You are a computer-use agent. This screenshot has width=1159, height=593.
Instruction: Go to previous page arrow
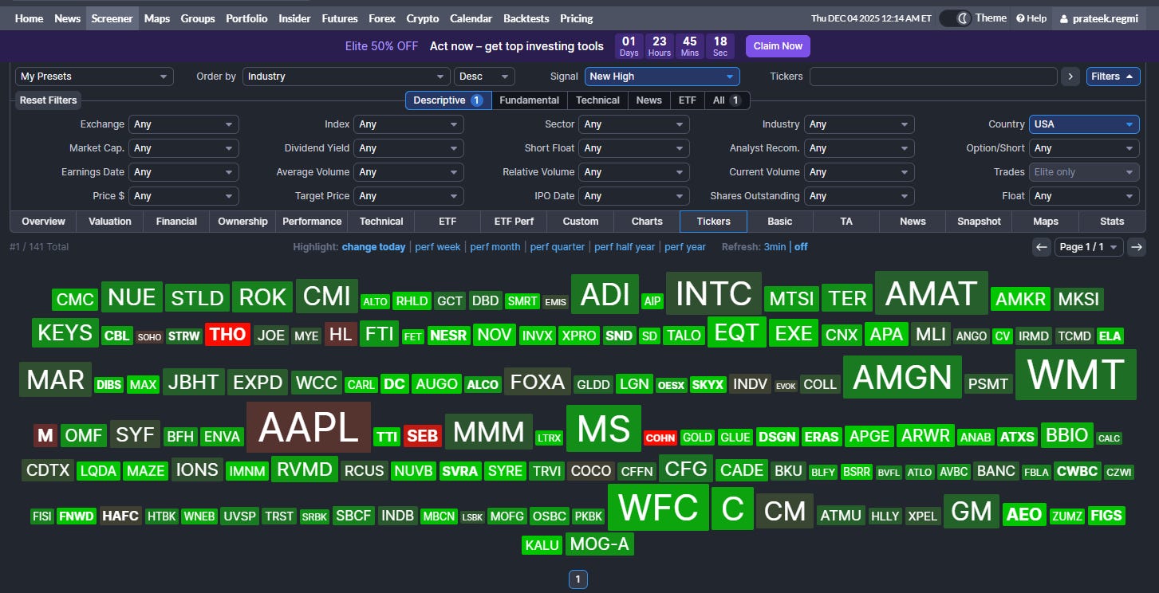point(1041,247)
